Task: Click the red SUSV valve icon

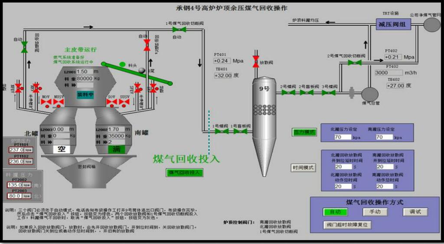Action: pos(124,102)
